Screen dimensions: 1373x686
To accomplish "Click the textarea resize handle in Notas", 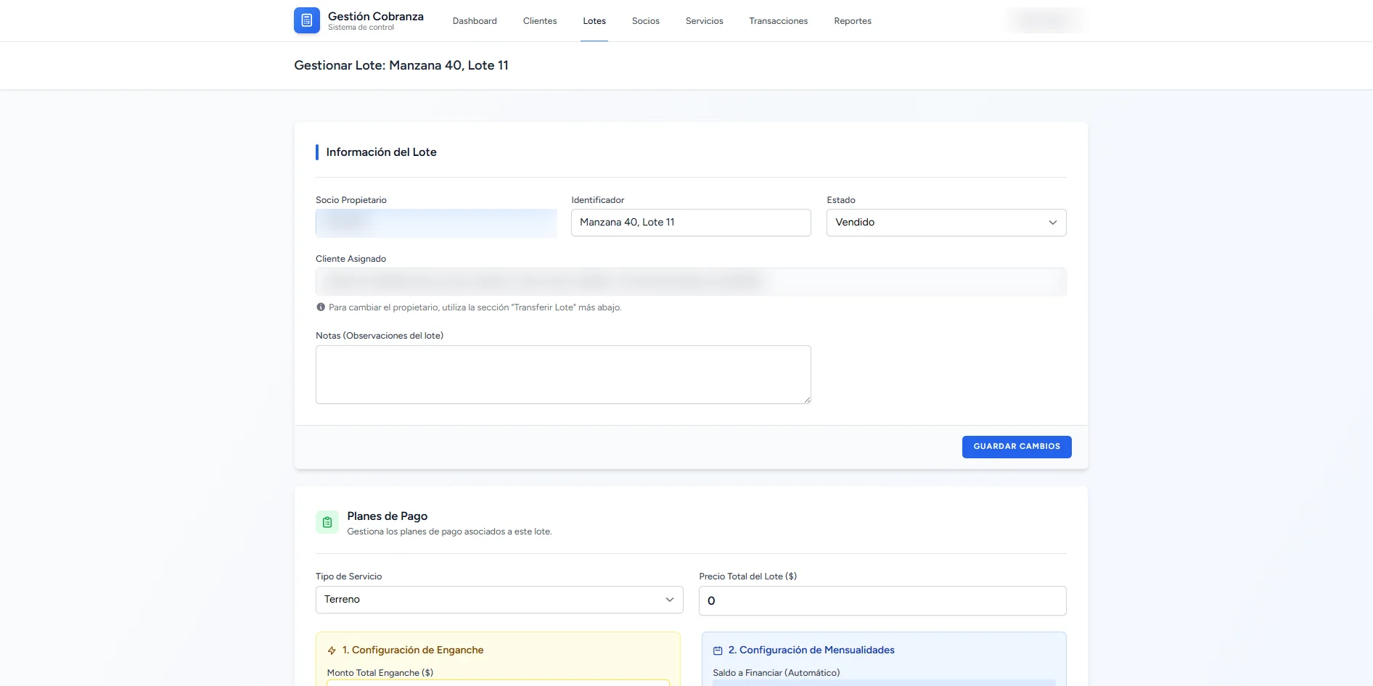I will coord(807,400).
